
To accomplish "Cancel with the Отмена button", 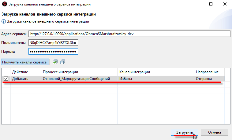I will coord(215,132).
